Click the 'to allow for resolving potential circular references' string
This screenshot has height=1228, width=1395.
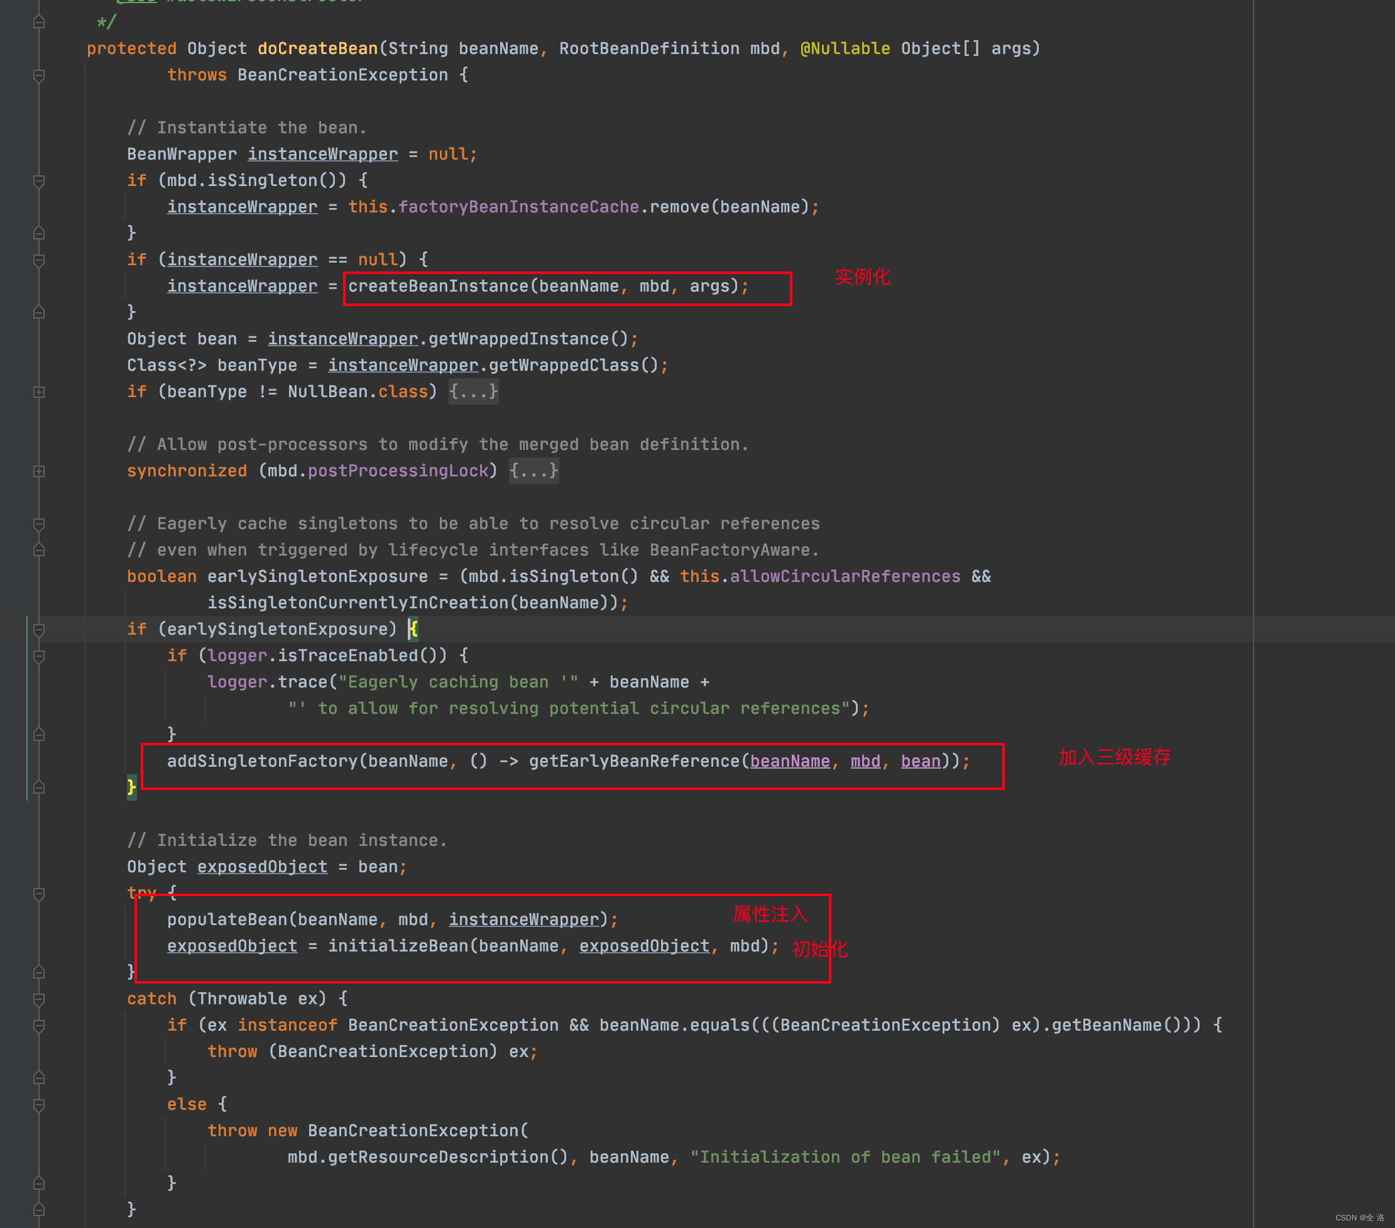569,708
